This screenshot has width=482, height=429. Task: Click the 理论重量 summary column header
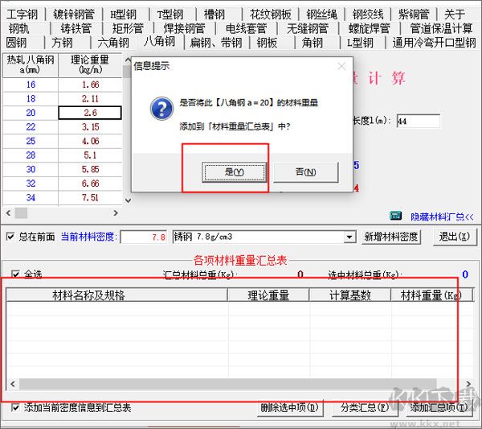click(268, 295)
